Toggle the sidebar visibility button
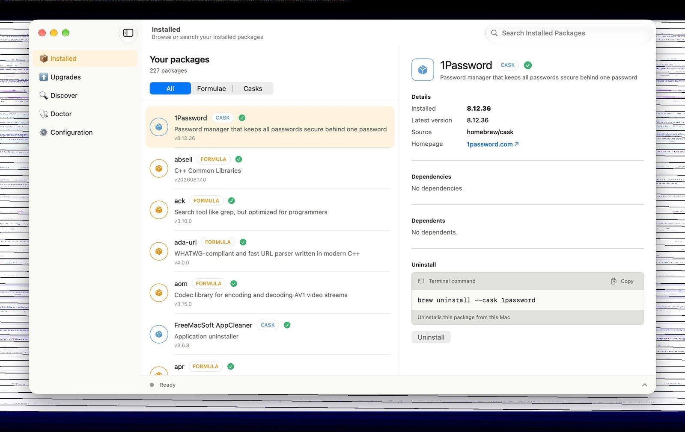The width and height of the screenshot is (685, 432). pyautogui.click(x=128, y=33)
